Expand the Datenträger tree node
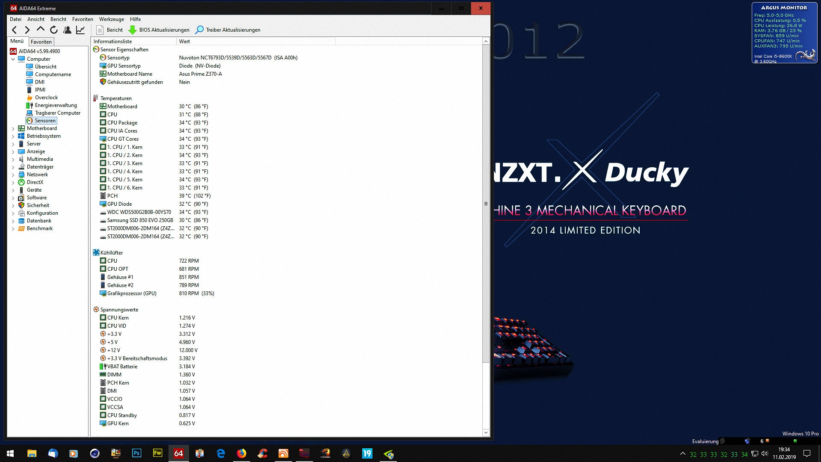821x462 pixels. click(13, 167)
